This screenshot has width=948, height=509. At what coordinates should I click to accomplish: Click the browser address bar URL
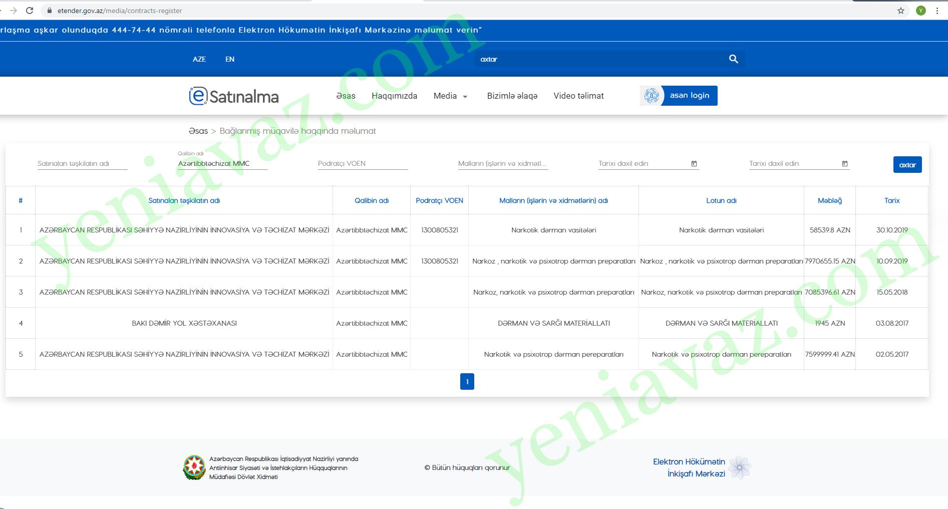(120, 11)
